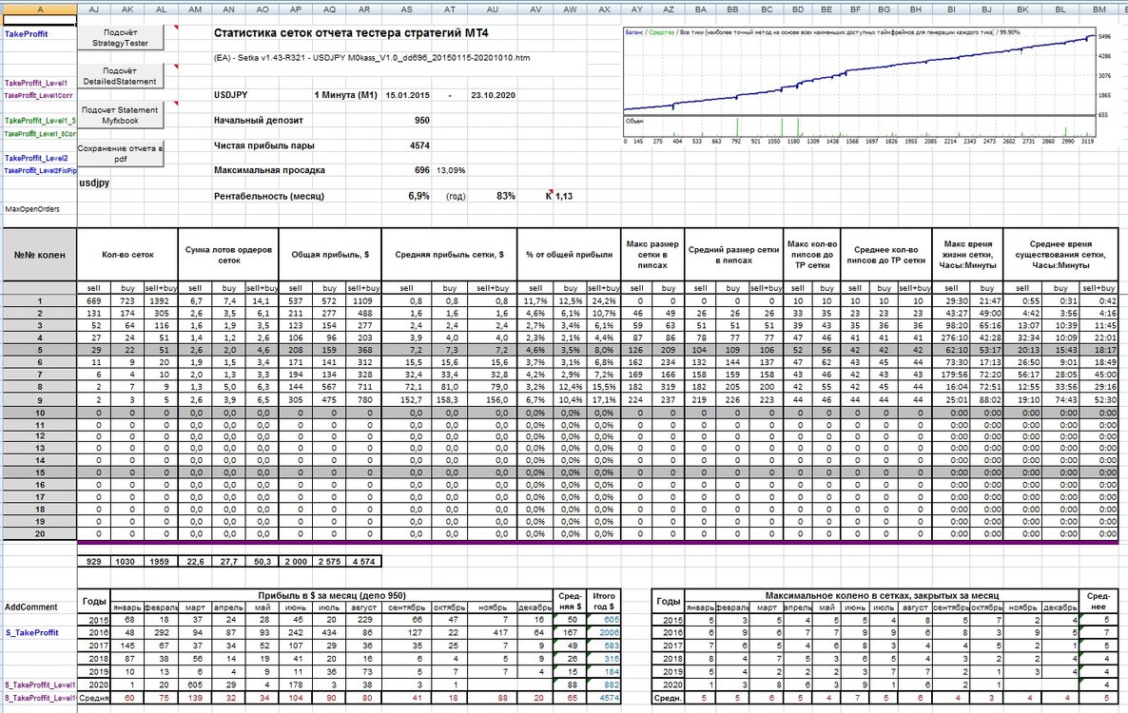Click the Максимальная просадка value 696
This screenshot has width=1128, height=713.
(422, 170)
